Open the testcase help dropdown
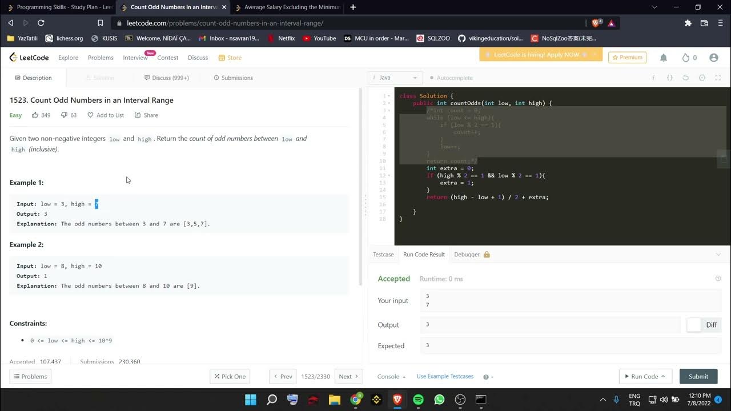This screenshot has width=731, height=411. tap(488, 377)
